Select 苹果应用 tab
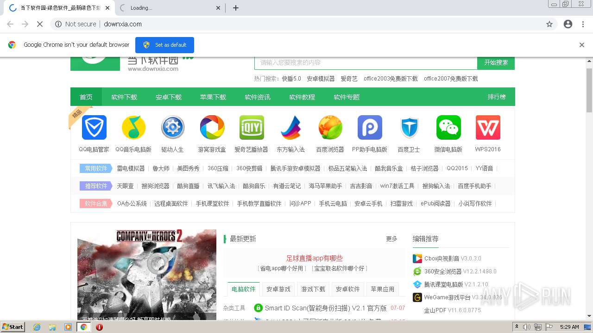Screen dimensions: 593x333 (383, 289)
